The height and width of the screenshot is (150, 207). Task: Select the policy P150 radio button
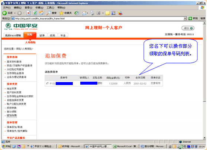coord(48,84)
